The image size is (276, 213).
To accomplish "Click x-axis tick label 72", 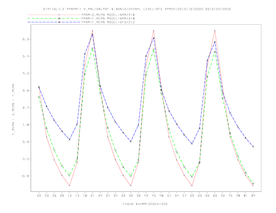I will point(222,196).
